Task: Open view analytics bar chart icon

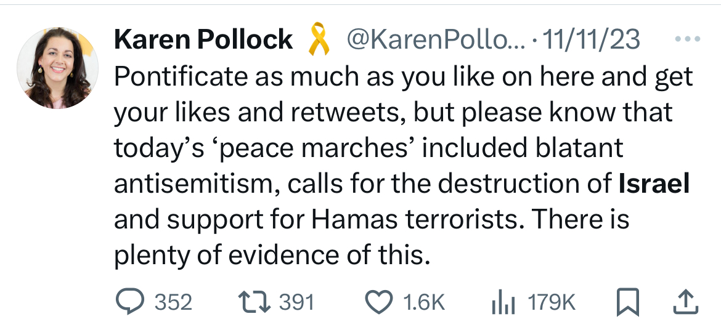Action: (503, 303)
